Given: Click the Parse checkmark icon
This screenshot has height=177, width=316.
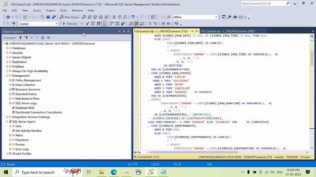Looking at the screenshot, I should pyautogui.click(x=87, y=24).
